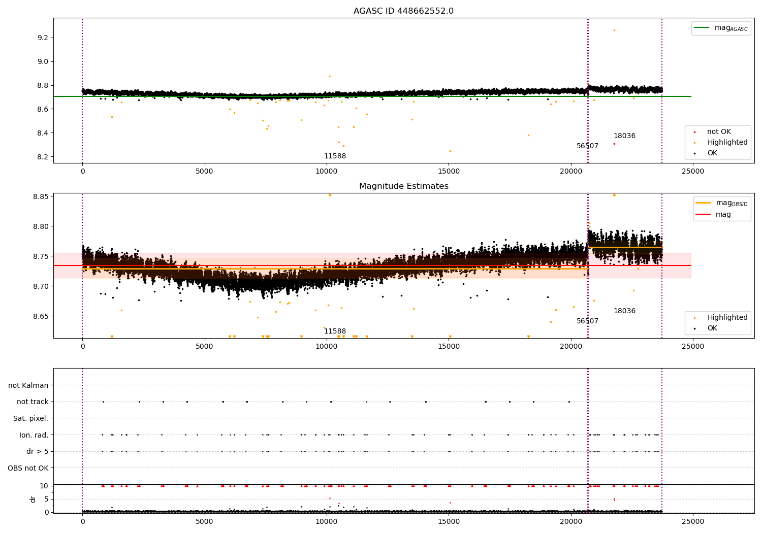The image size is (762, 533).
Task: Click the rotated 'dr' axis label
Action: pyautogui.click(x=33, y=499)
